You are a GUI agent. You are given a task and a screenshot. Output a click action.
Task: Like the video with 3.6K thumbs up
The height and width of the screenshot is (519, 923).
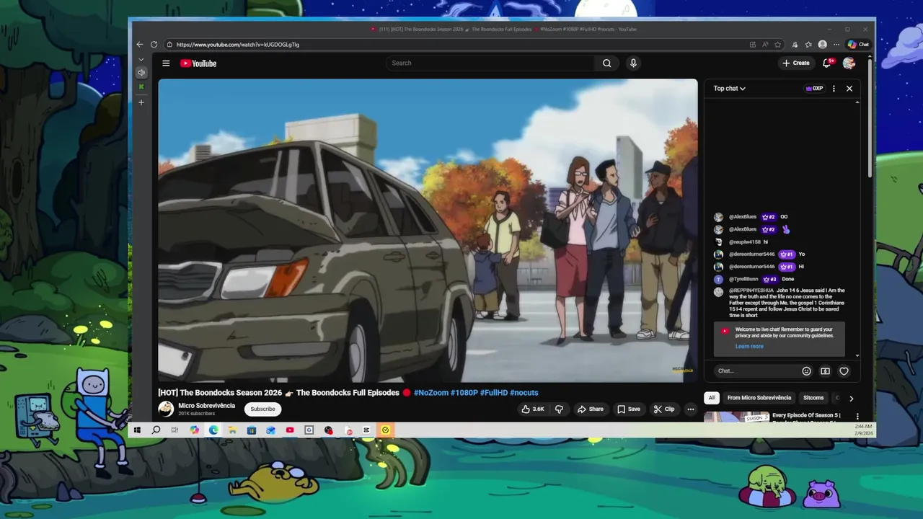(533, 409)
